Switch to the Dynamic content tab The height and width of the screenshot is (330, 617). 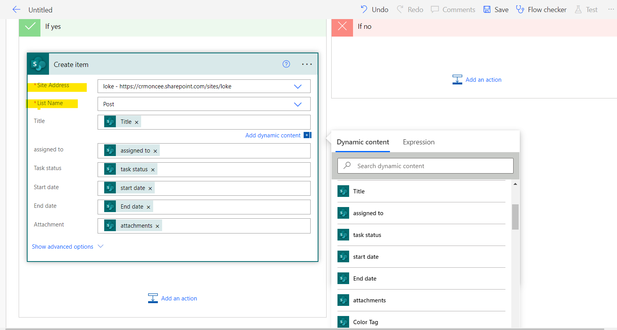pos(363,142)
